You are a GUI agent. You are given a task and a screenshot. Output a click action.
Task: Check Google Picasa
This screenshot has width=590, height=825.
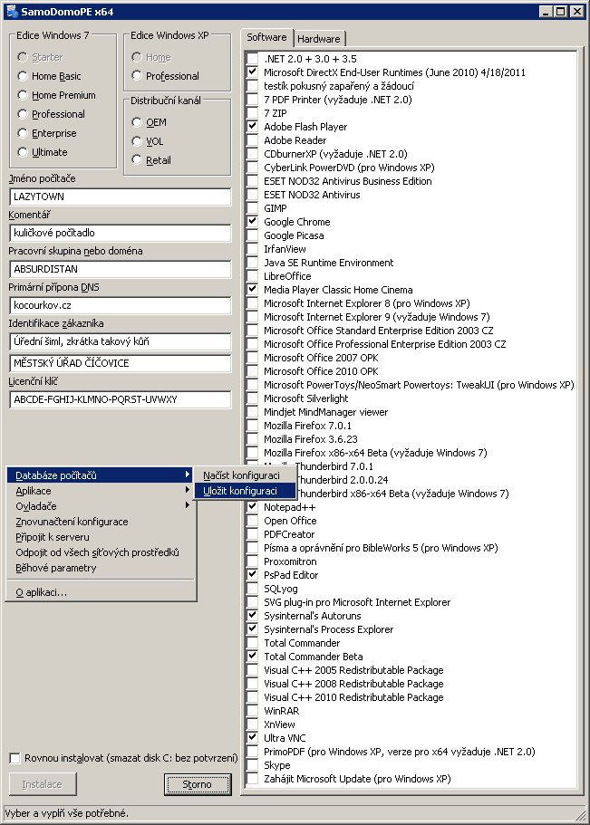click(252, 235)
